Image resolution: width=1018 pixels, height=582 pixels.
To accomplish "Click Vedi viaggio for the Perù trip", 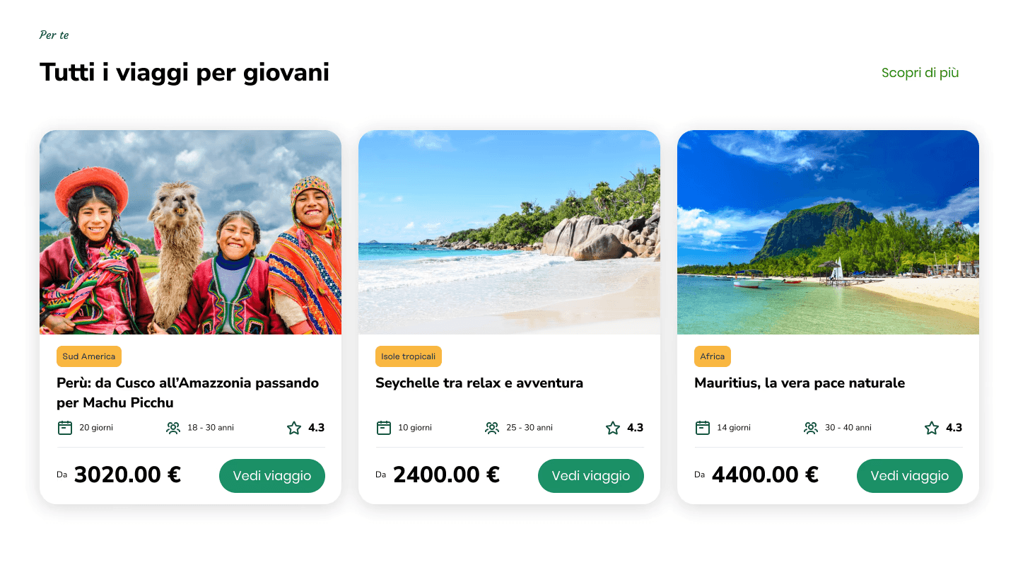I will [272, 476].
